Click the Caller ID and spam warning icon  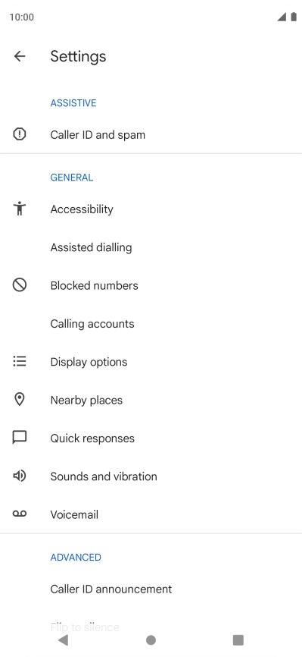coord(20,134)
